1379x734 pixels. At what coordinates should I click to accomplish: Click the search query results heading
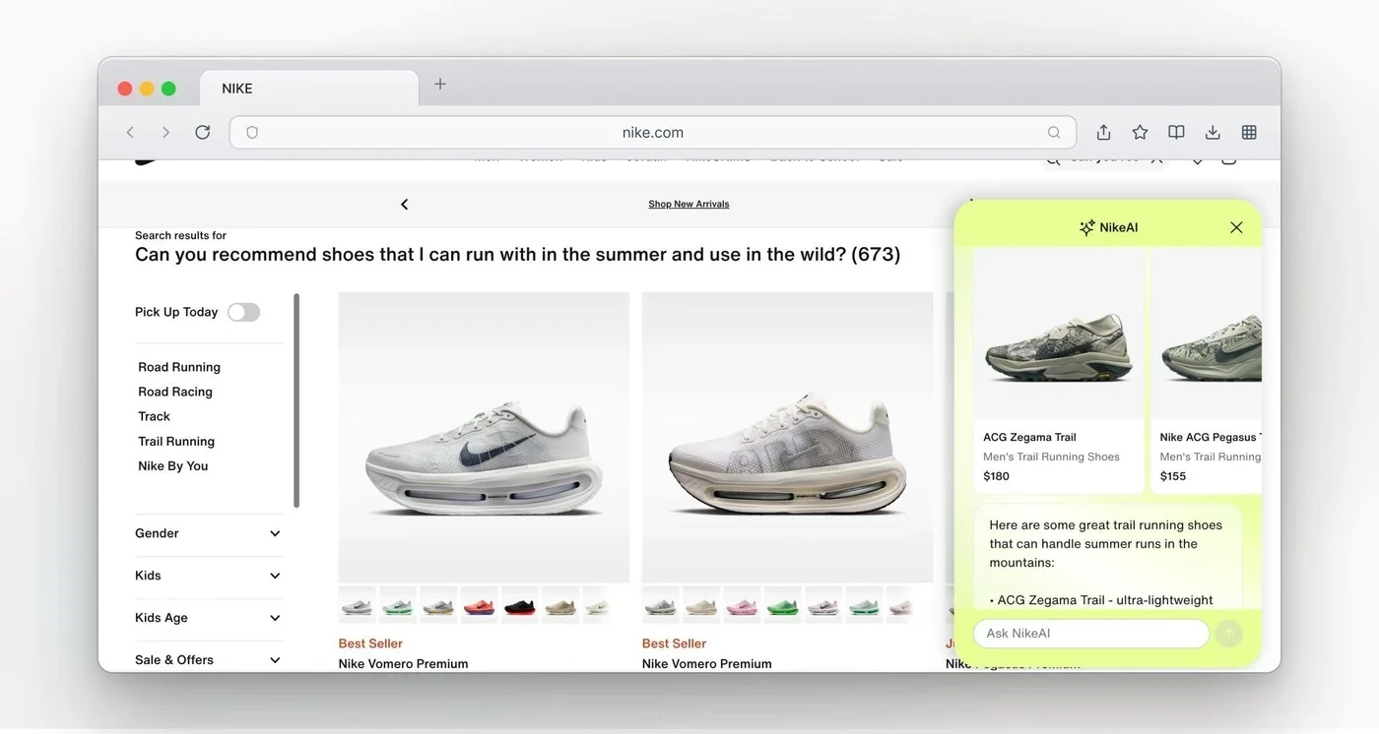coord(517,255)
